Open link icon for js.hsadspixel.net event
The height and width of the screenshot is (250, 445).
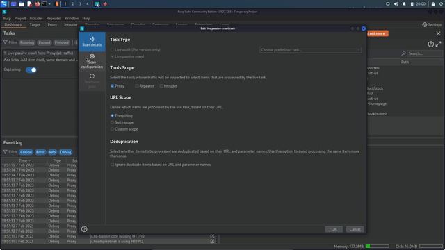(x=212, y=241)
